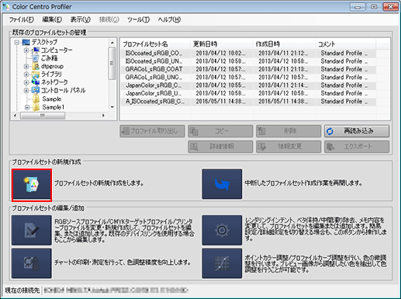Image resolution: width=401 pixels, height=299 pixels.
Task: Click the folder tree horizontal scrollbar
Action: tap(59, 116)
